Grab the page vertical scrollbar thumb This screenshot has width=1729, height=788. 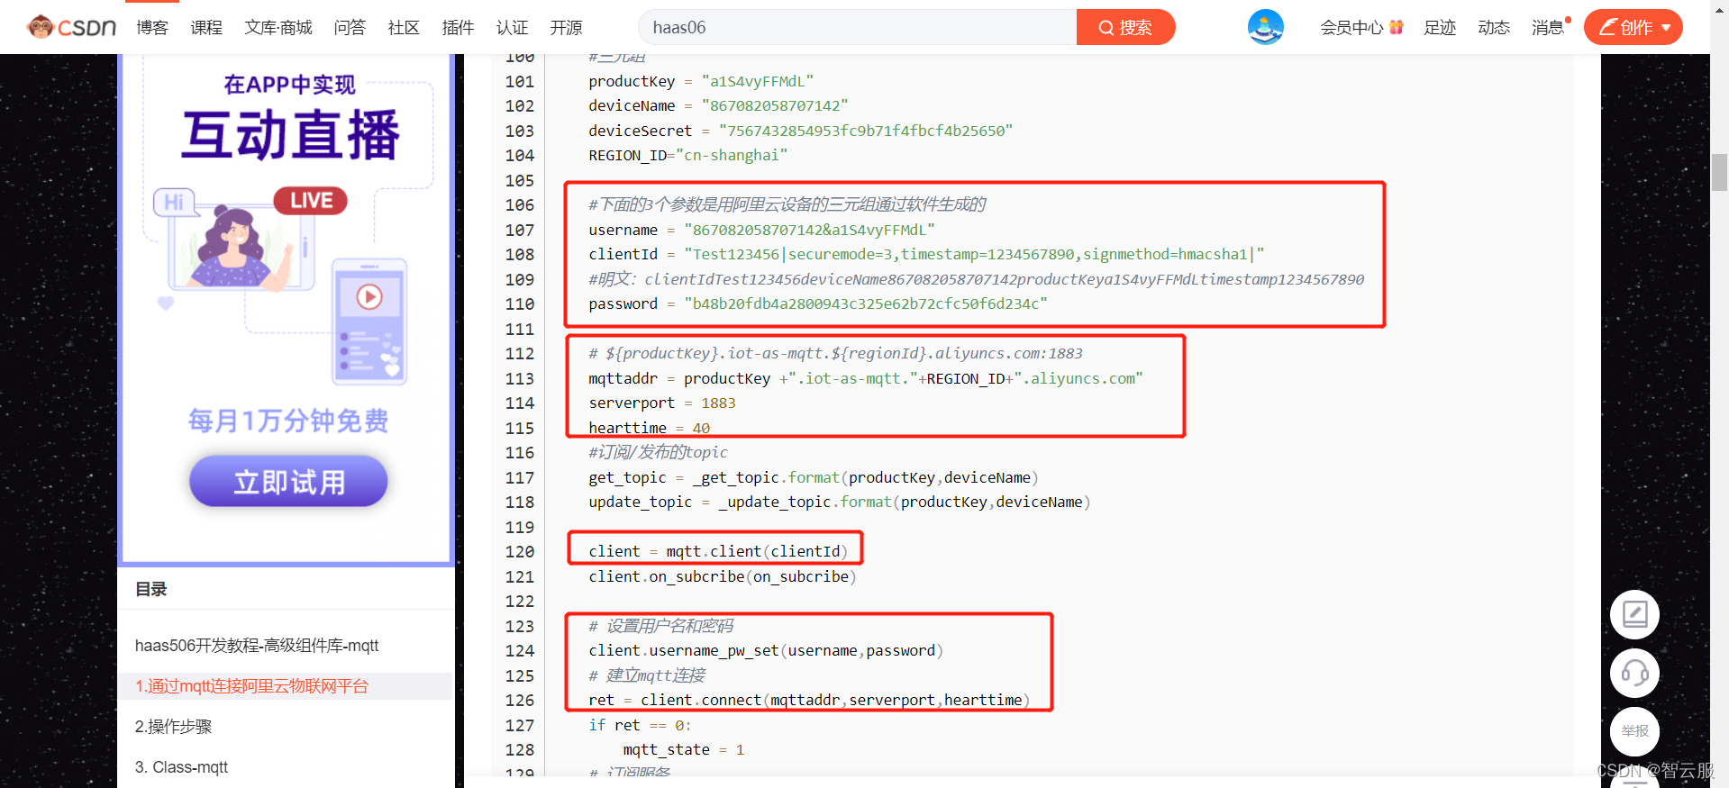point(1719,172)
